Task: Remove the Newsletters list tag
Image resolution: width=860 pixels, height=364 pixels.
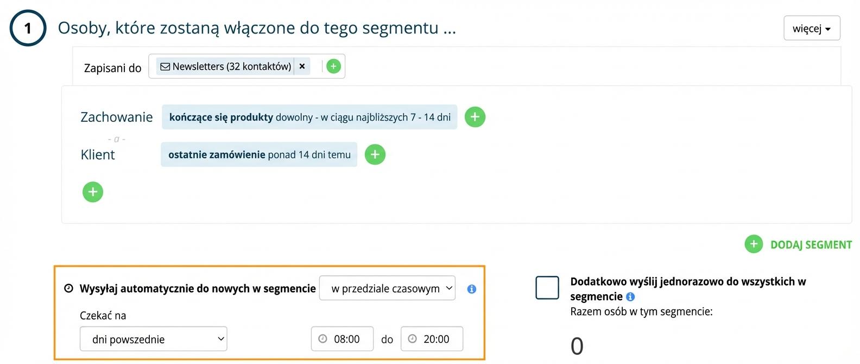Action: click(302, 67)
